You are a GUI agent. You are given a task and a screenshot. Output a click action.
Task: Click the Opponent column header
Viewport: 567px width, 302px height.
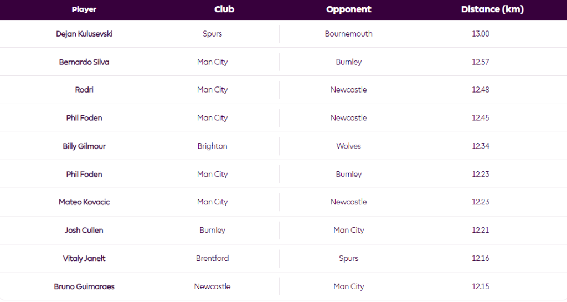[x=348, y=9]
